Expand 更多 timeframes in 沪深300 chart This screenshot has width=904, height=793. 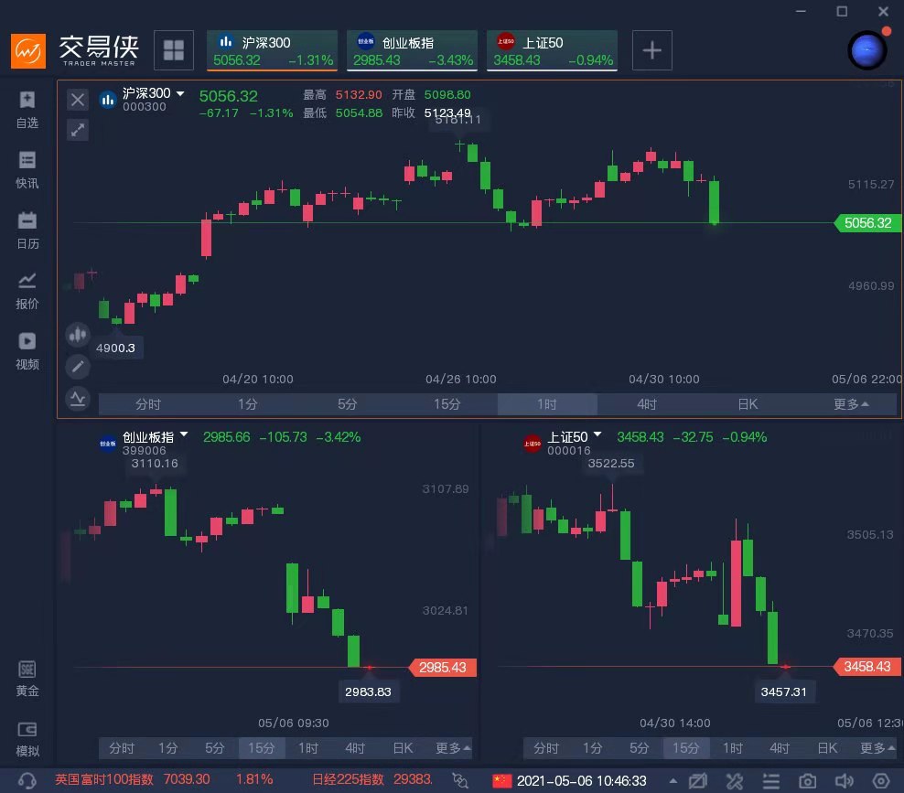850,404
